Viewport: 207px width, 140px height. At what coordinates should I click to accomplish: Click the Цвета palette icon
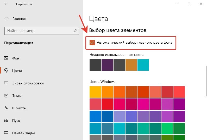[6, 70]
